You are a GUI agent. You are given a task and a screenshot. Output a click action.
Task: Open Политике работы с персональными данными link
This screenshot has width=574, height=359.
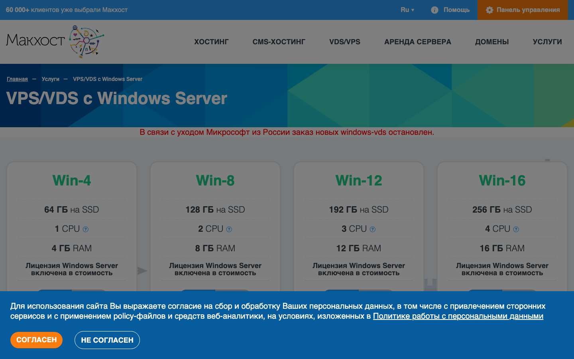pyautogui.click(x=458, y=316)
